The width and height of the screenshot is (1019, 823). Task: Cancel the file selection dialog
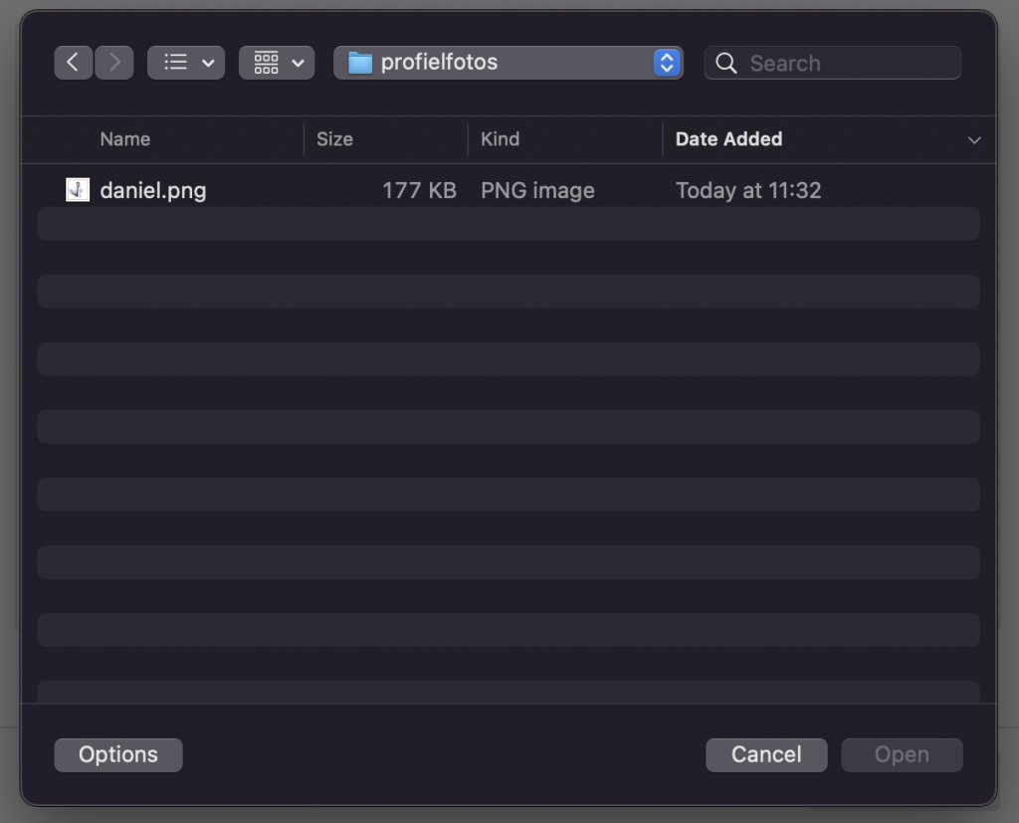[x=766, y=754]
